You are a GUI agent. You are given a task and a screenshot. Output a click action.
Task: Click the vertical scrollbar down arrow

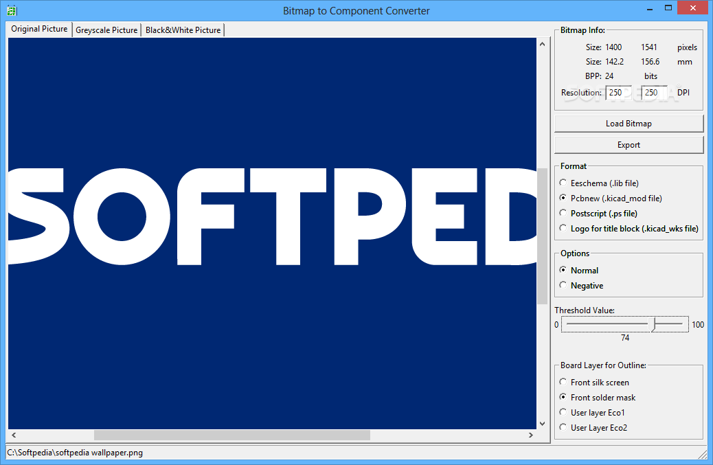pyautogui.click(x=542, y=423)
